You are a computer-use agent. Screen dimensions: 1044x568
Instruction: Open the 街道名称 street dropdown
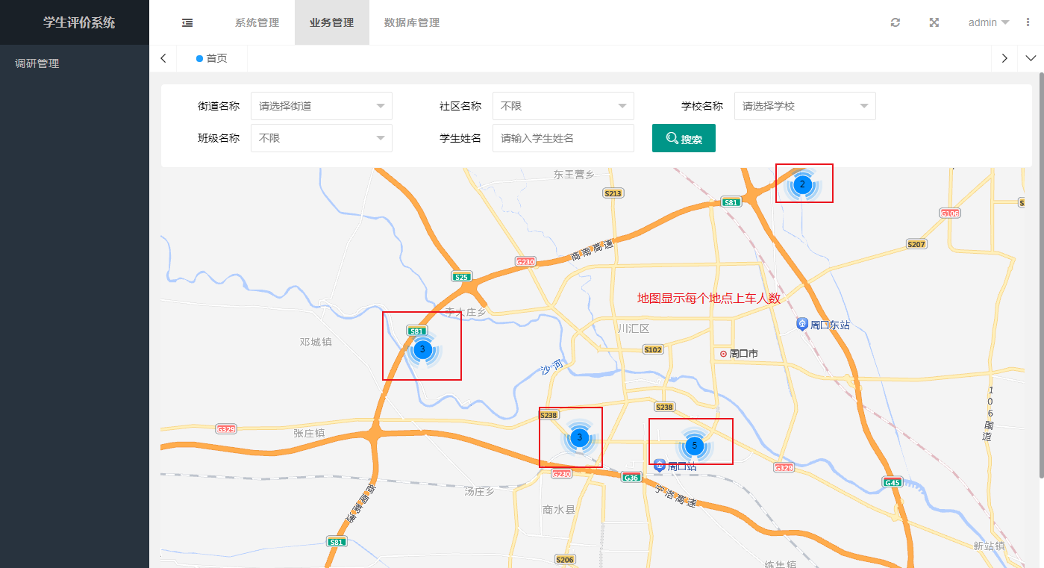pos(321,106)
